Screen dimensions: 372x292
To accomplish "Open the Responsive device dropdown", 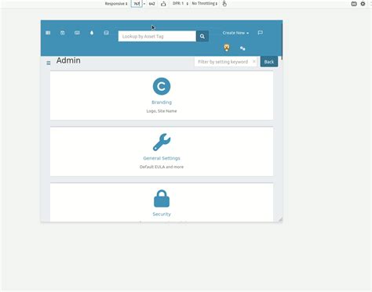I will (x=116, y=4).
